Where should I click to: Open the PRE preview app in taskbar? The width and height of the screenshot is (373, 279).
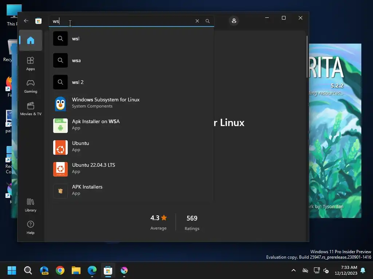44,270
